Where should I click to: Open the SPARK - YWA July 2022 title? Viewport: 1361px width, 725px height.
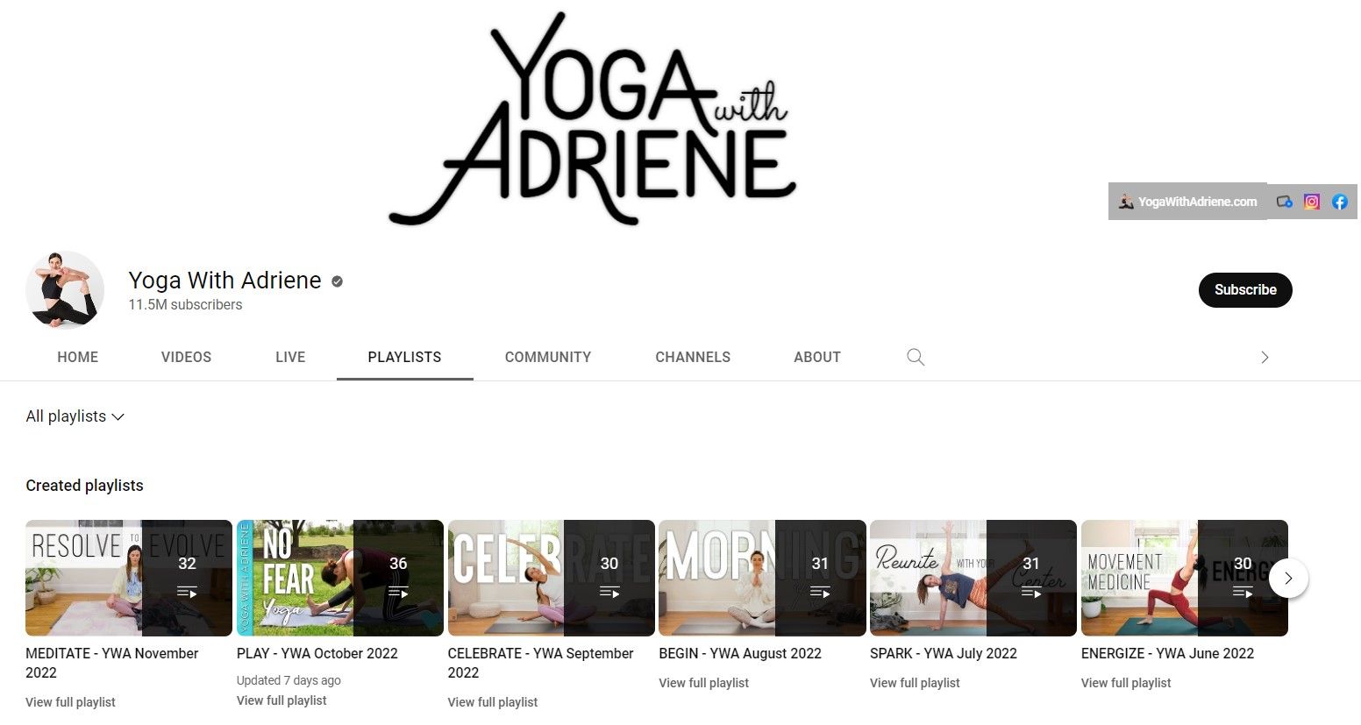(x=944, y=653)
